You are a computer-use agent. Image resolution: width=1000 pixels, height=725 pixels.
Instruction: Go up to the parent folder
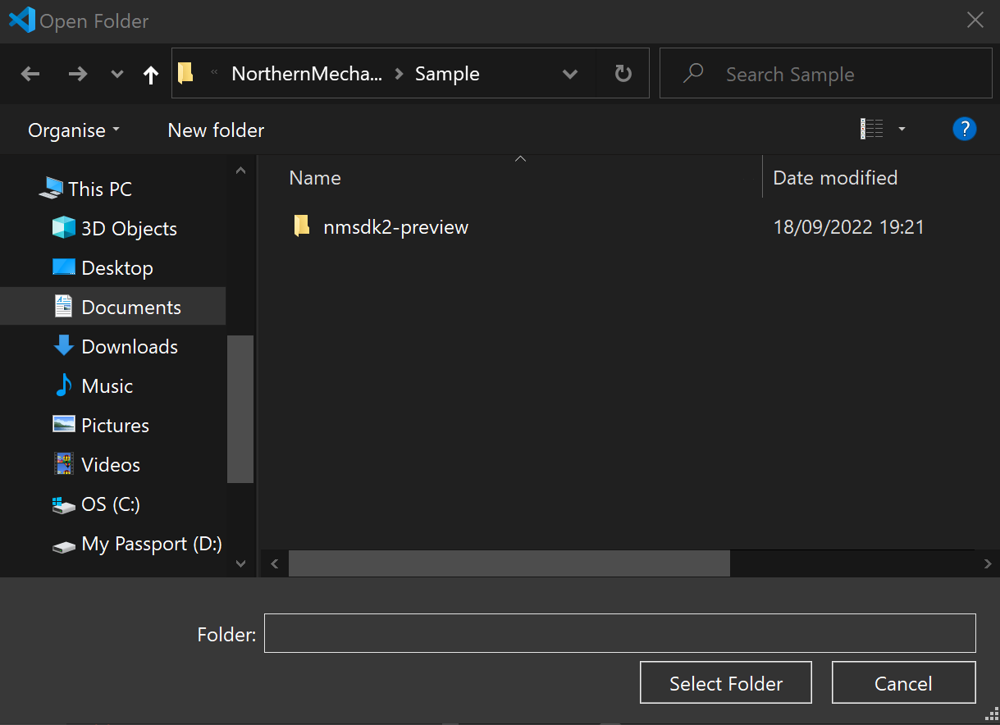click(x=150, y=73)
